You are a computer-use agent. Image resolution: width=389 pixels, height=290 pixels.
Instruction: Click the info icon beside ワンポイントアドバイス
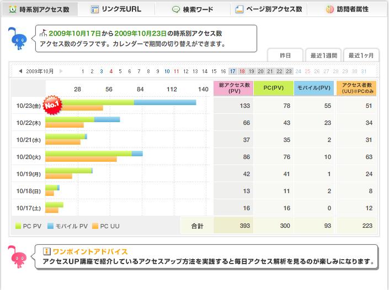(46, 251)
